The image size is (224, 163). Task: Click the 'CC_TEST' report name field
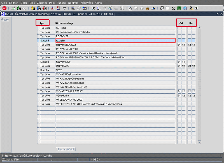coord(115,28)
